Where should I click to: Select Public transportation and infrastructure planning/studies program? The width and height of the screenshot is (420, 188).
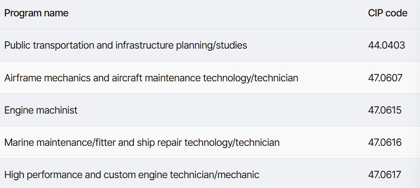tap(126, 45)
